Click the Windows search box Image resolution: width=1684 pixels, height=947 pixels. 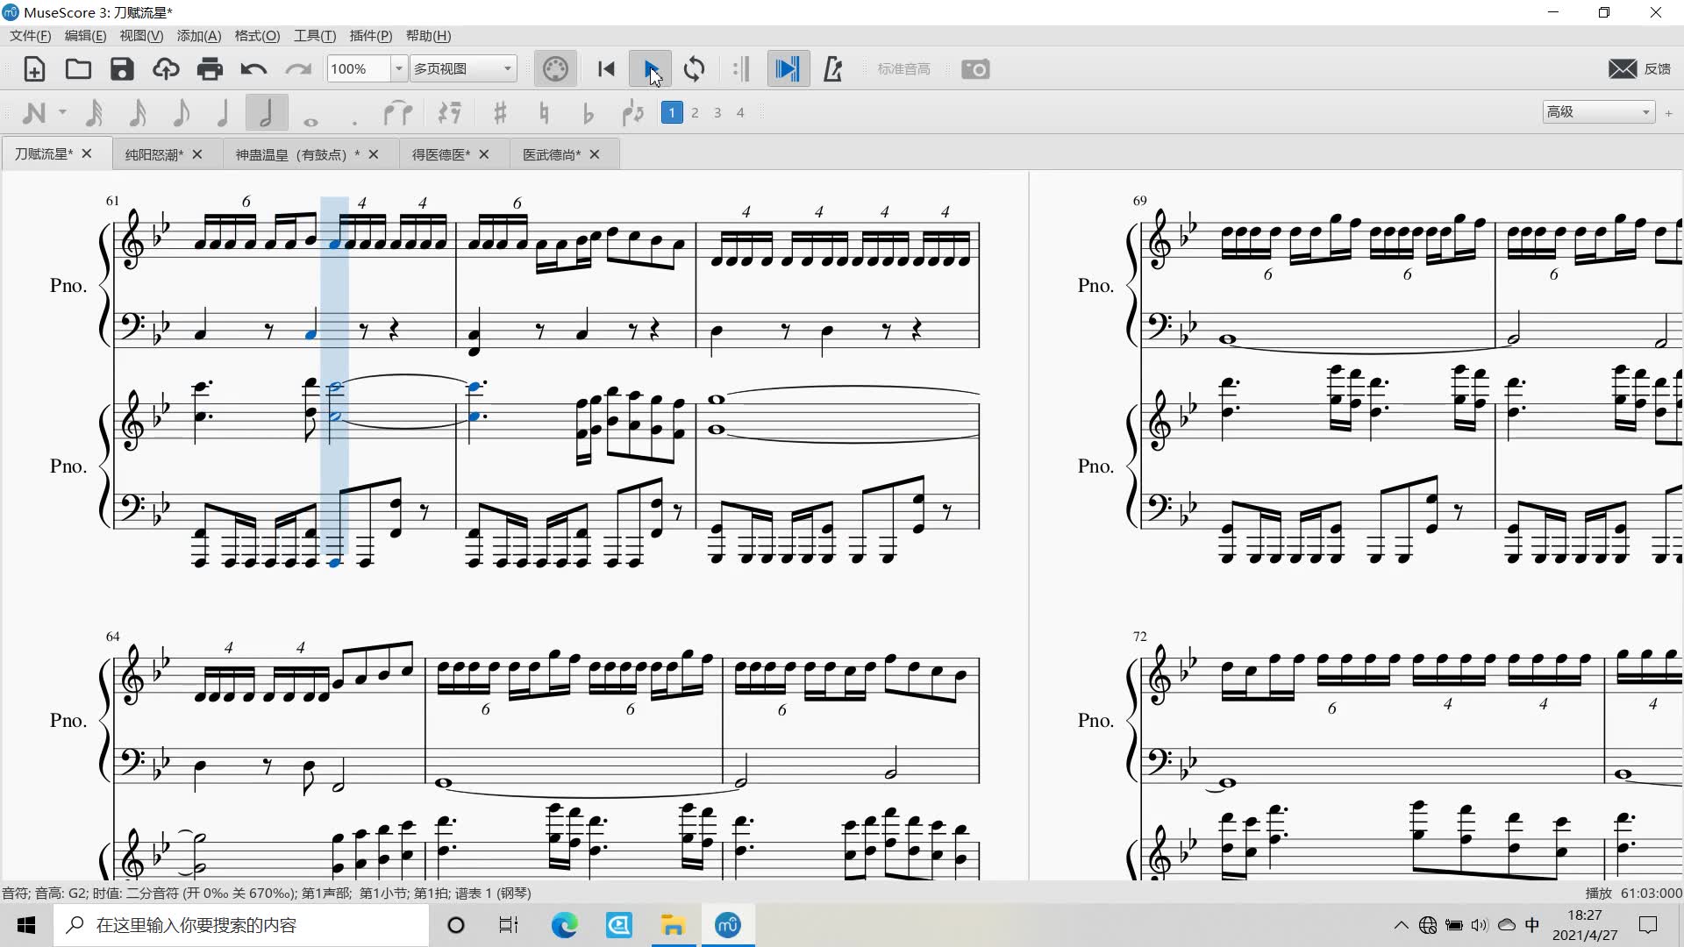(241, 925)
